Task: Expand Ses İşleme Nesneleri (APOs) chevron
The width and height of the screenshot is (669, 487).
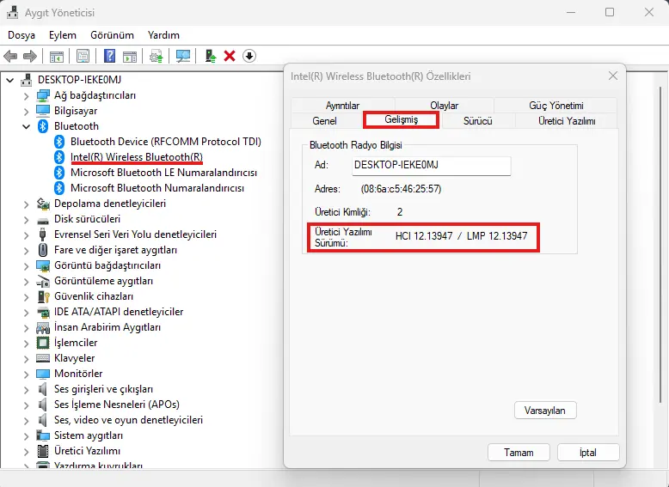Action: click(x=27, y=405)
